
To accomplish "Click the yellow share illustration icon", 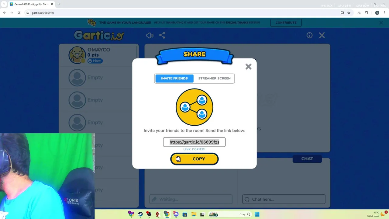I will [x=194, y=107].
